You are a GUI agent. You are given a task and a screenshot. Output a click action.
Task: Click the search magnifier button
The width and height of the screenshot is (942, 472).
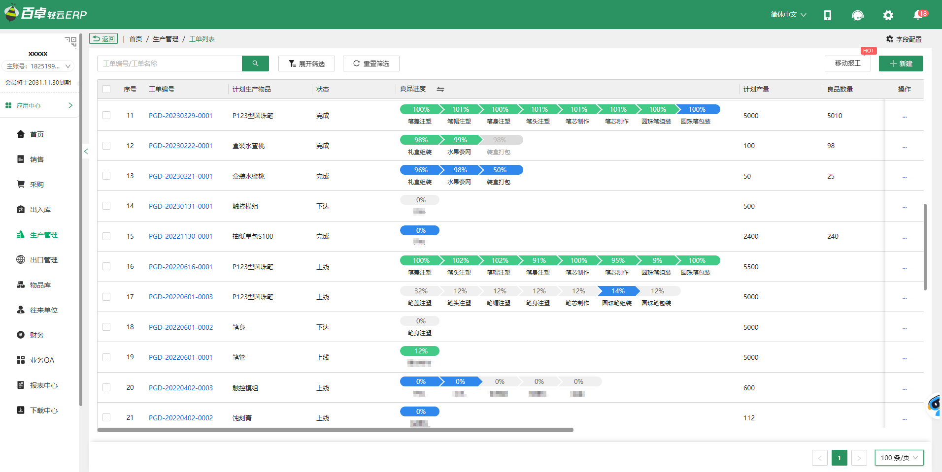pos(255,63)
